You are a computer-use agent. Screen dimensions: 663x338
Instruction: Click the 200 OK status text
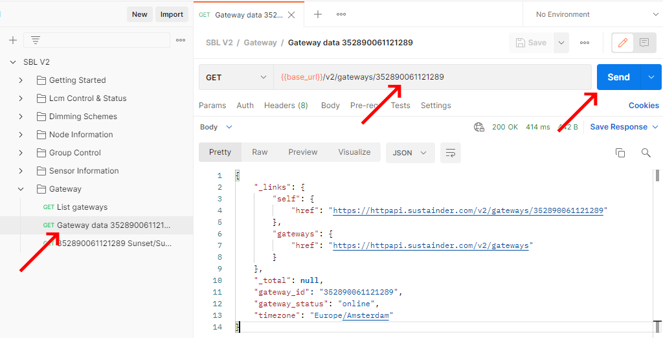pyautogui.click(x=505, y=127)
